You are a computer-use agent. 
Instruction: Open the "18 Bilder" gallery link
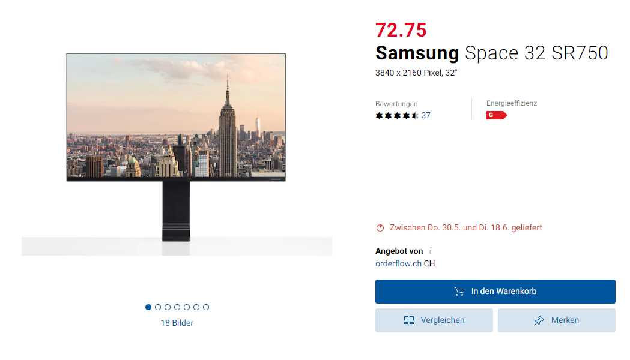click(177, 323)
